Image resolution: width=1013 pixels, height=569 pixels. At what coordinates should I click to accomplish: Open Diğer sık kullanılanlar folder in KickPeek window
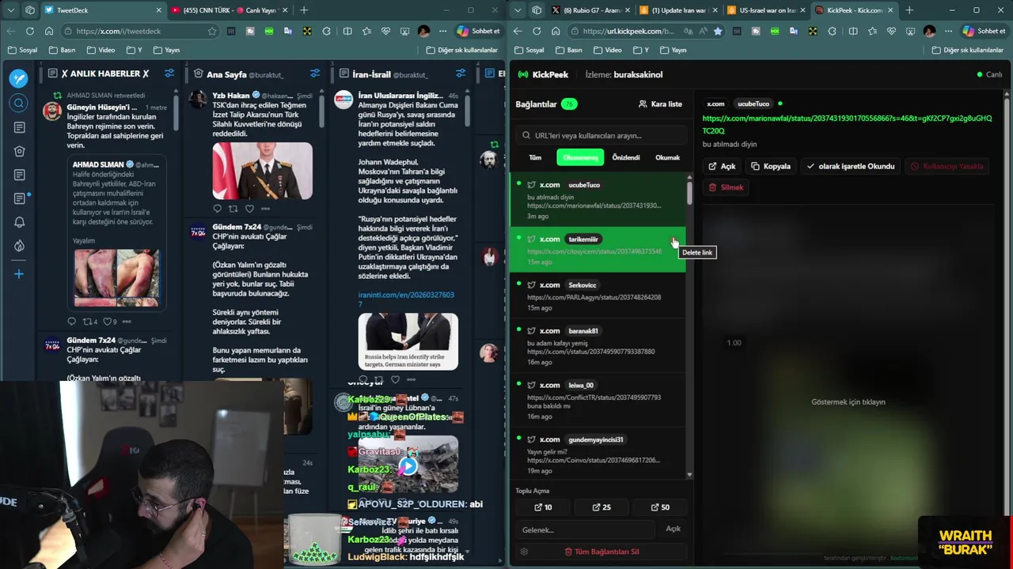pos(967,50)
